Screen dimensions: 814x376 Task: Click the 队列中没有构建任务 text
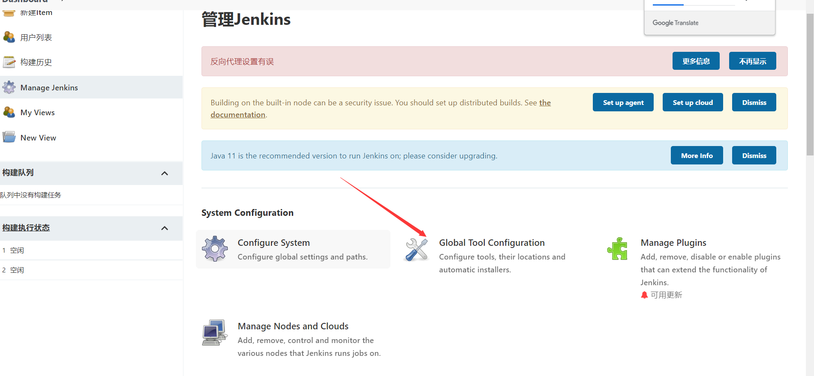pos(31,195)
